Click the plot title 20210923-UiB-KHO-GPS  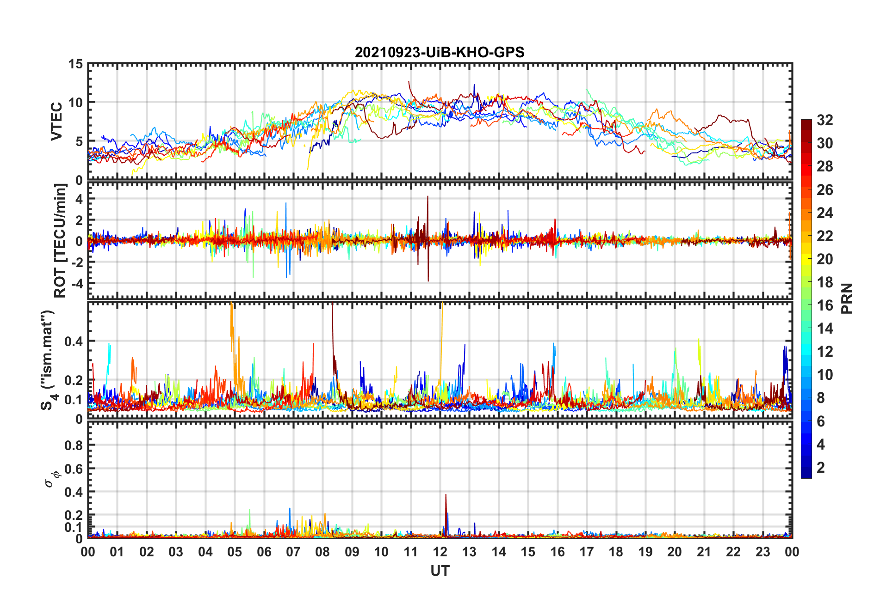tap(440, 52)
